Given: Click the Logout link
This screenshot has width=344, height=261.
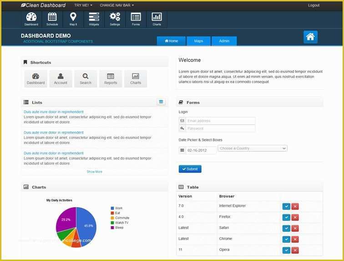Looking at the screenshot, I should coord(314,5).
